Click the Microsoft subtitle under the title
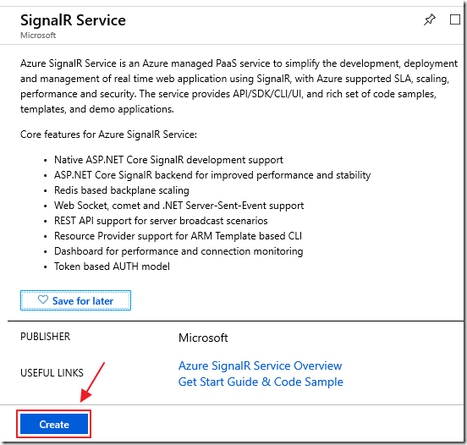 (38, 36)
